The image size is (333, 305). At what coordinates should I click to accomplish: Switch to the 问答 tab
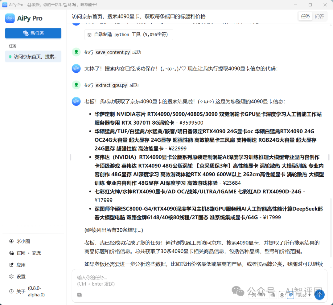tap(320, 16)
